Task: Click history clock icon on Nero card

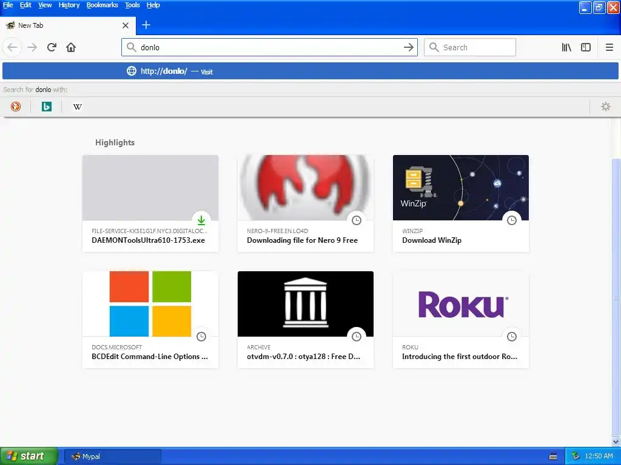Action: coord(357,220)
